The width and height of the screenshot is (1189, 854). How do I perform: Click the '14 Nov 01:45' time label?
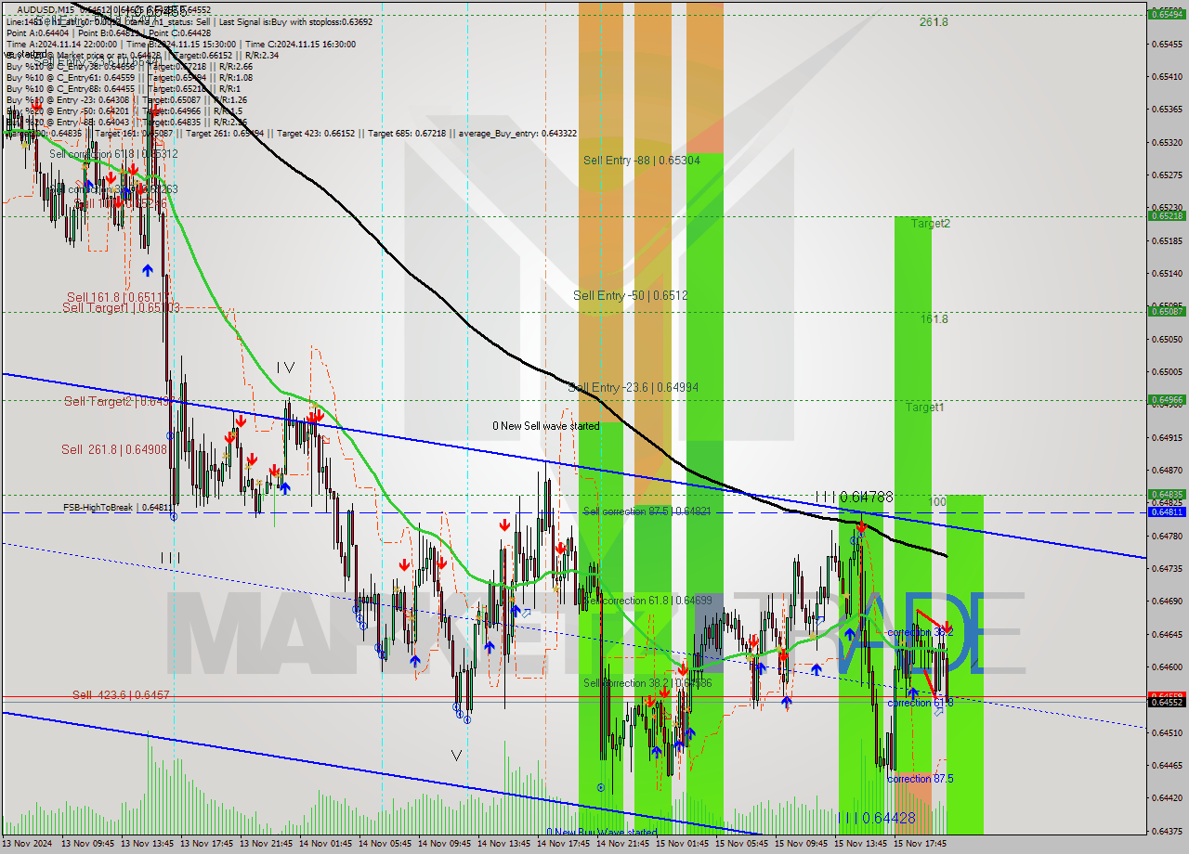click(326, 844)
